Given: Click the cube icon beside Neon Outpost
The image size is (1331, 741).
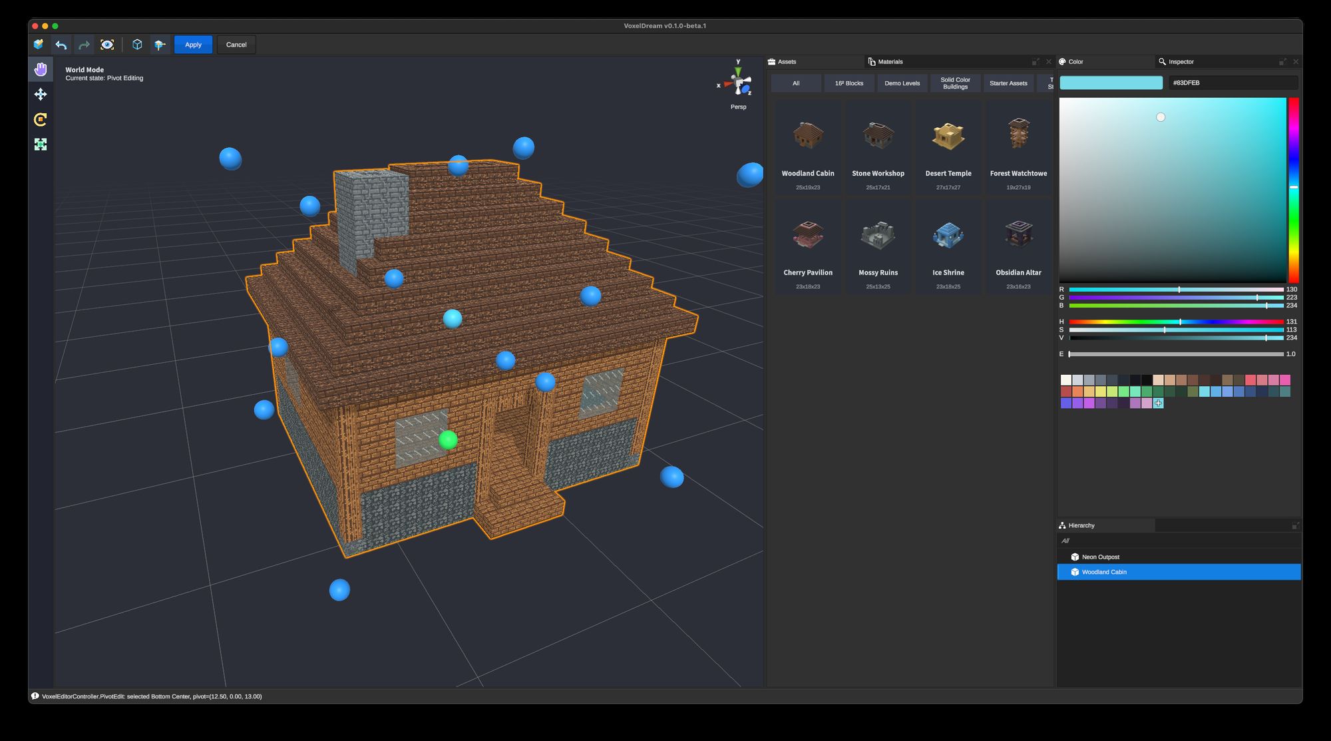Looking at the screenshot, I should point(1075,557).
